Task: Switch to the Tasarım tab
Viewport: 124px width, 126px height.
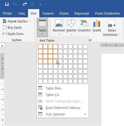Action: 48,13
